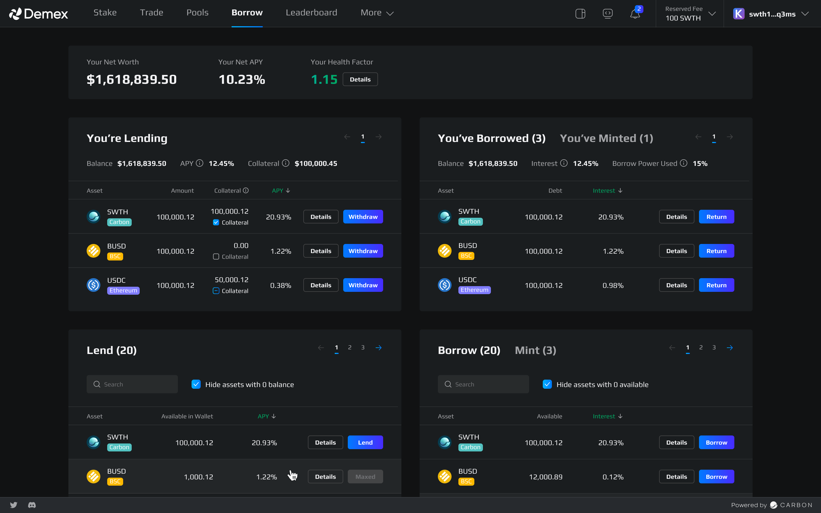Screen dimensions: 821x513
Task: Go to next page in Borrow list
Action: point(730,347)
